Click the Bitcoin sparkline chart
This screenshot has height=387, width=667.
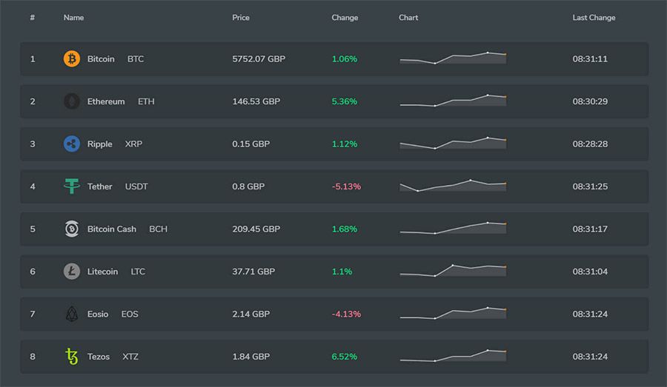[453, 58]
